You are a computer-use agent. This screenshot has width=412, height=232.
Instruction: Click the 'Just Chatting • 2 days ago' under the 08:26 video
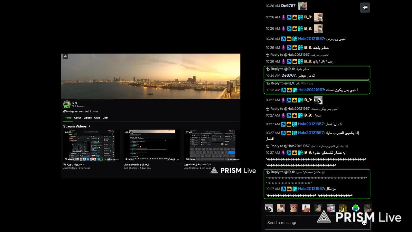click(77, 168)
